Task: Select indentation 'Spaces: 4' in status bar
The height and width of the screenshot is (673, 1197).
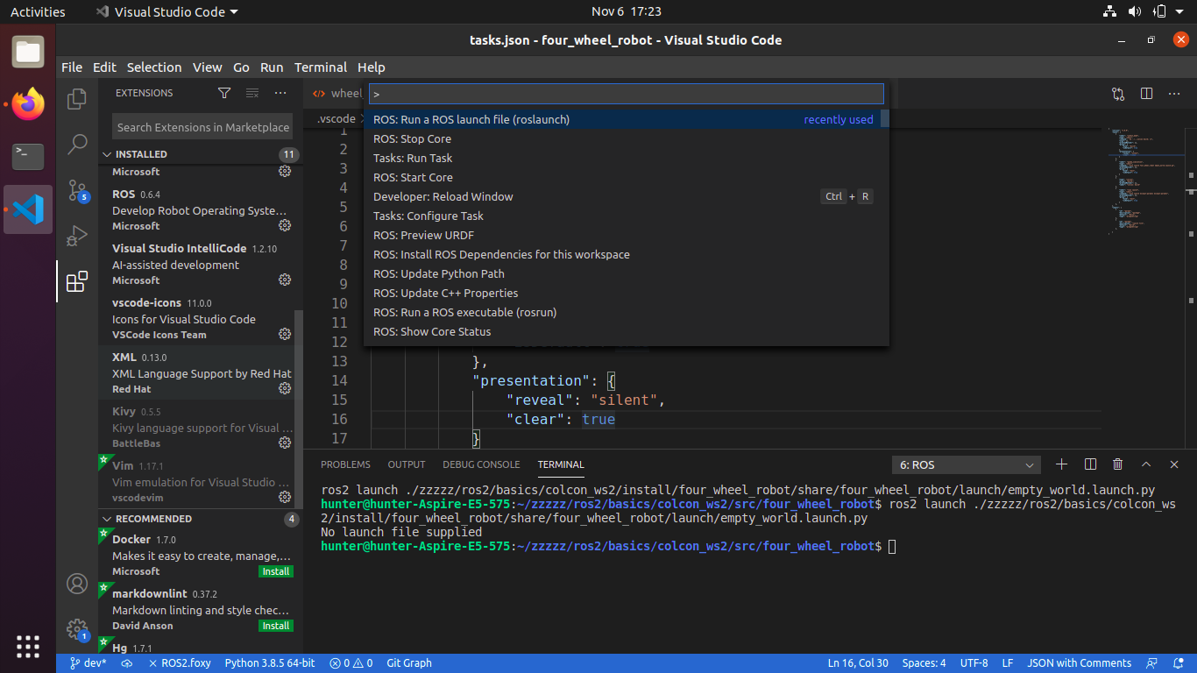Action: tap(924, 663)
